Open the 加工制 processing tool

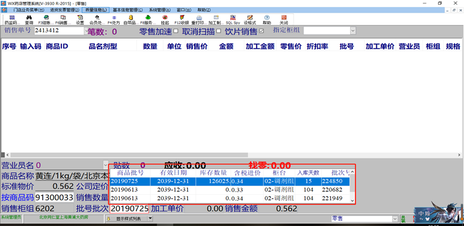(216, 20)
